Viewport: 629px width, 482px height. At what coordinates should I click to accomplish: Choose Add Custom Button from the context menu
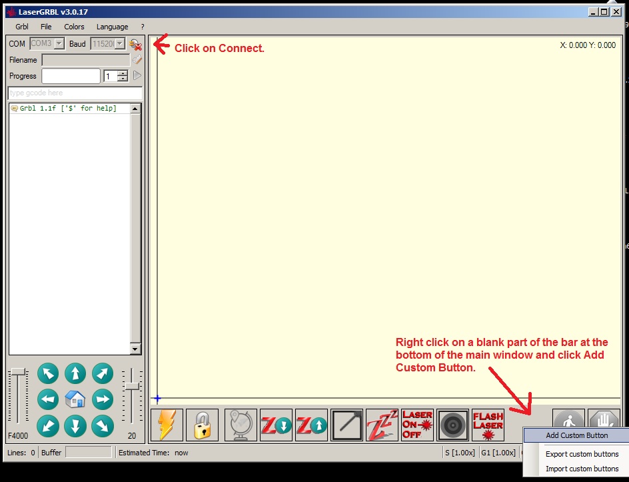point(576,435)
